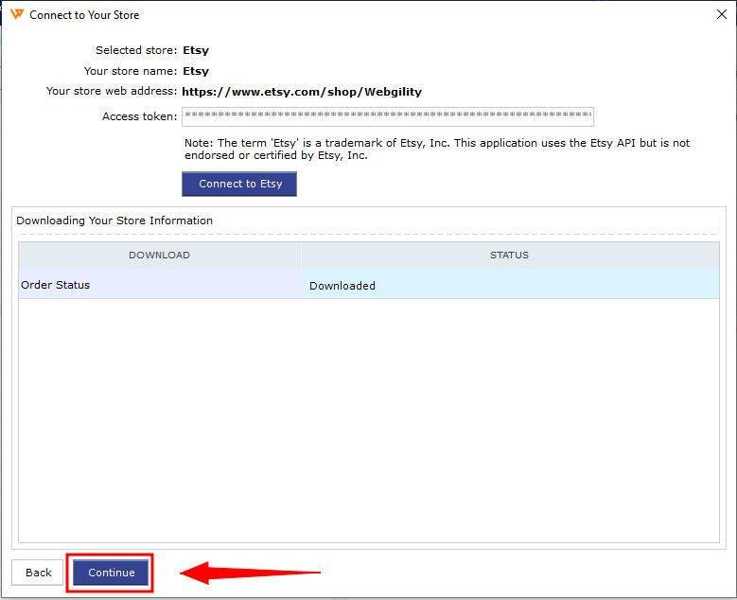Go back using the Back button
This screenshot has height=600, width=737.
[x=38, y=573]
